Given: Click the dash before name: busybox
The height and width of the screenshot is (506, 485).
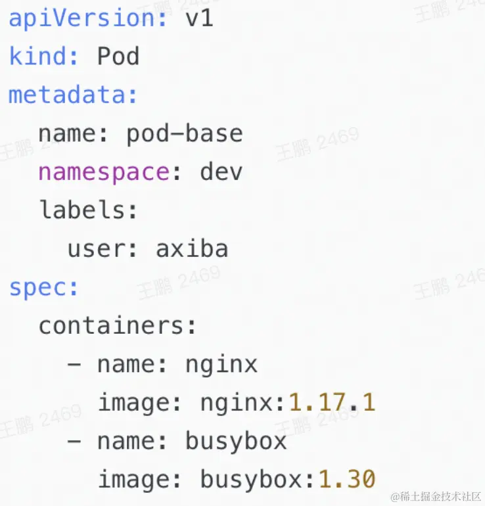Looking at the screenshot, I should (74, 441).
